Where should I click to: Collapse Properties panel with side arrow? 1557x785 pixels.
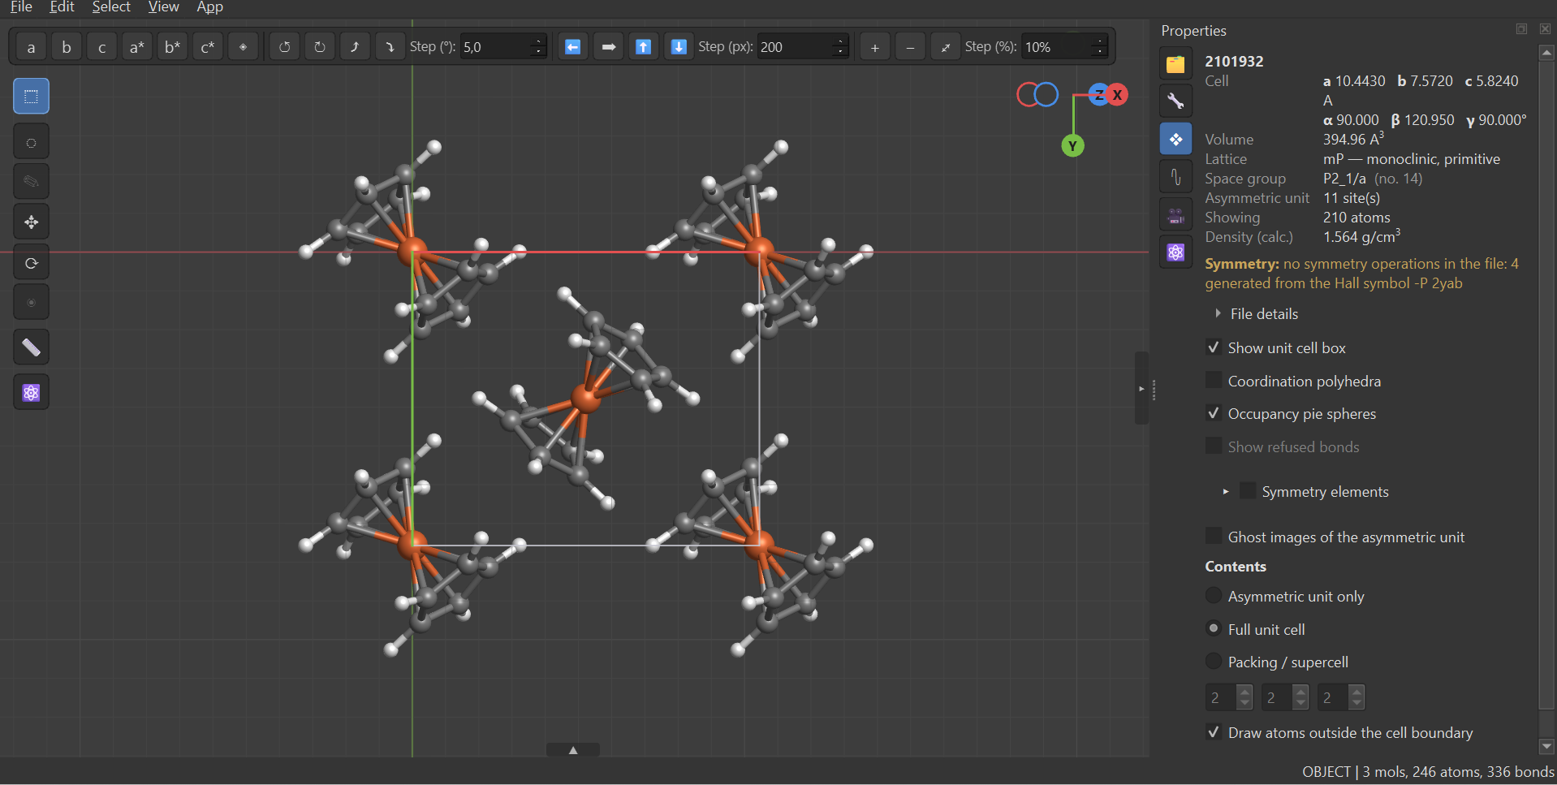[x=1141, y=389]
